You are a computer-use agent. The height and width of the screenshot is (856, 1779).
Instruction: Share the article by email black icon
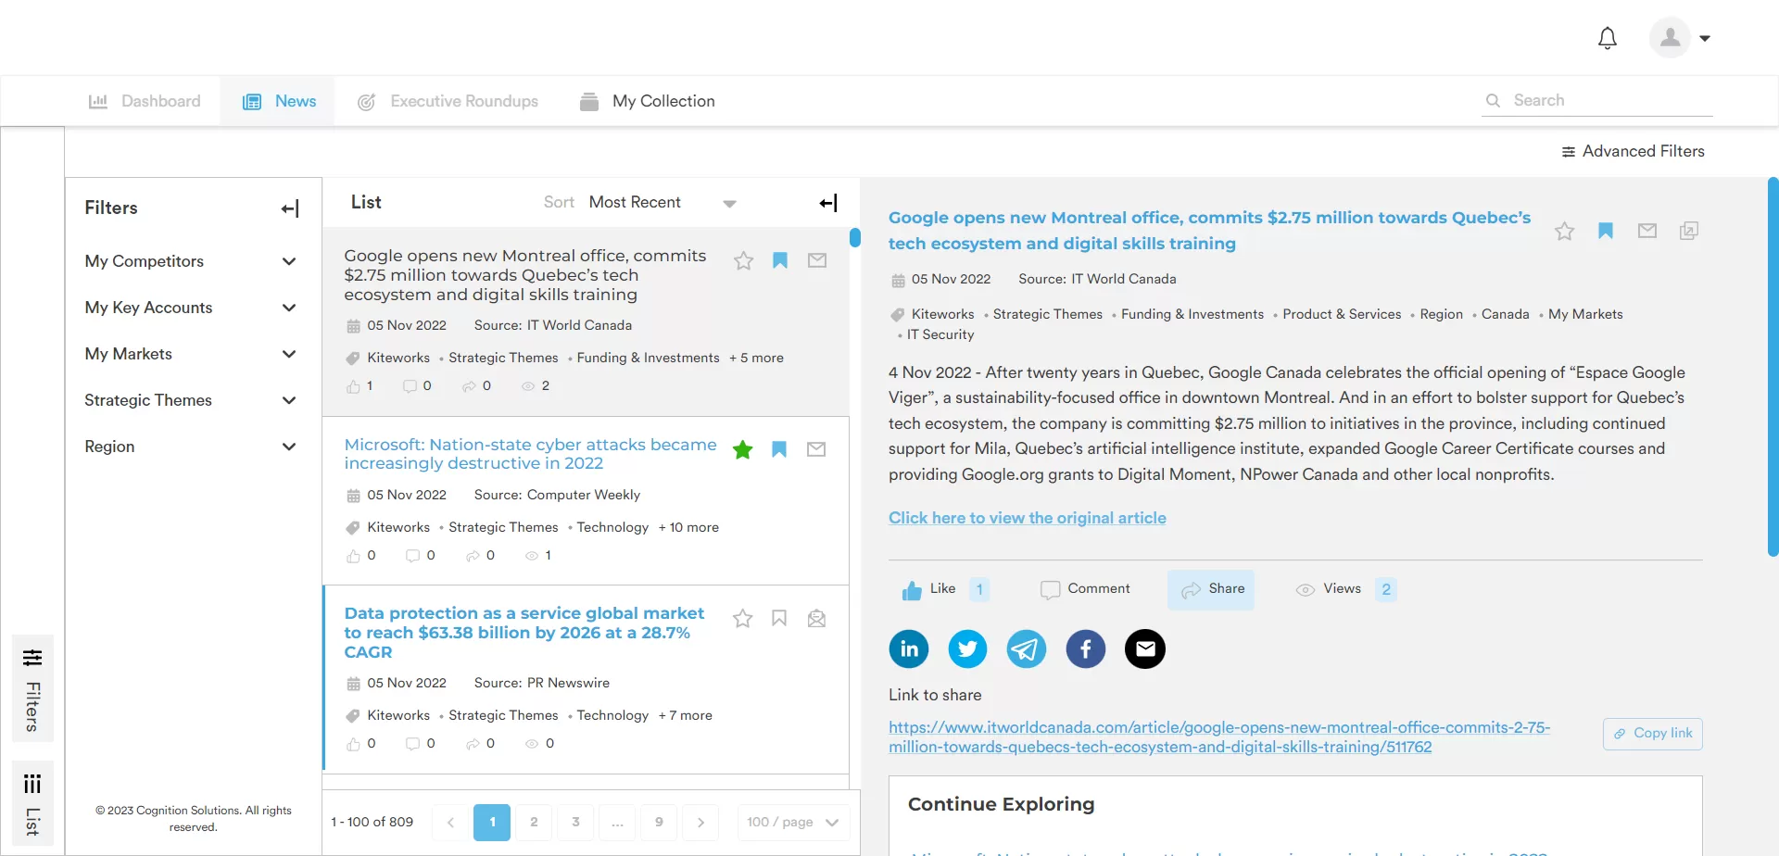coord(1145,648)
